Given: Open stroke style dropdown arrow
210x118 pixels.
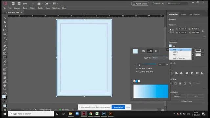Looking at the screenshot, I should pyautogui.click(x=203, y=50).
